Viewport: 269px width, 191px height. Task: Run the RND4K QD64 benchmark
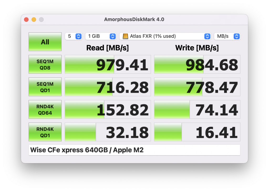pos(45,110)
